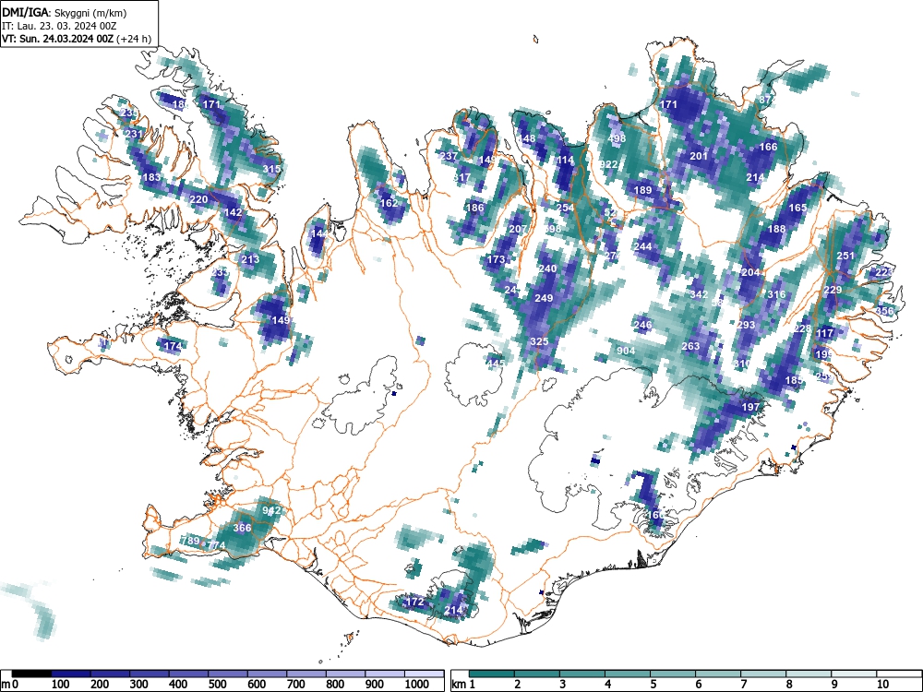Viewport: 923px width, 692px height.
Task: Click the 'DMI/IGA: Skyggni (m/km)' title text
Action: (x=65, y=13)
